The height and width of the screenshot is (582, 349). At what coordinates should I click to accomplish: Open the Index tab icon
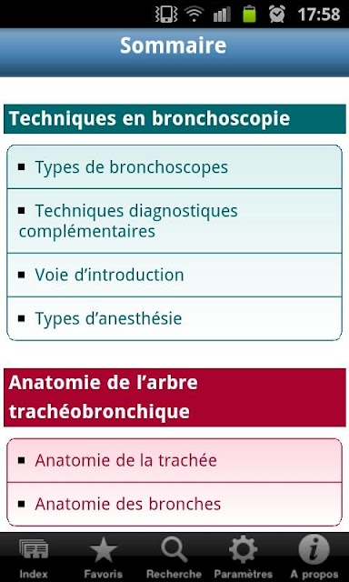[x=34, y=549]
